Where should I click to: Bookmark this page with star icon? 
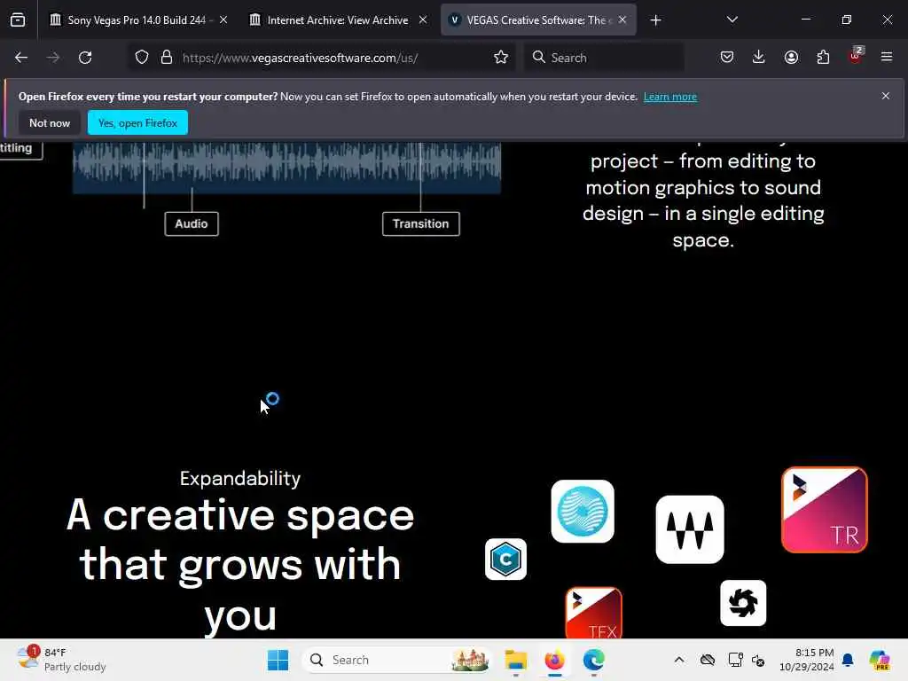[501, 58]
